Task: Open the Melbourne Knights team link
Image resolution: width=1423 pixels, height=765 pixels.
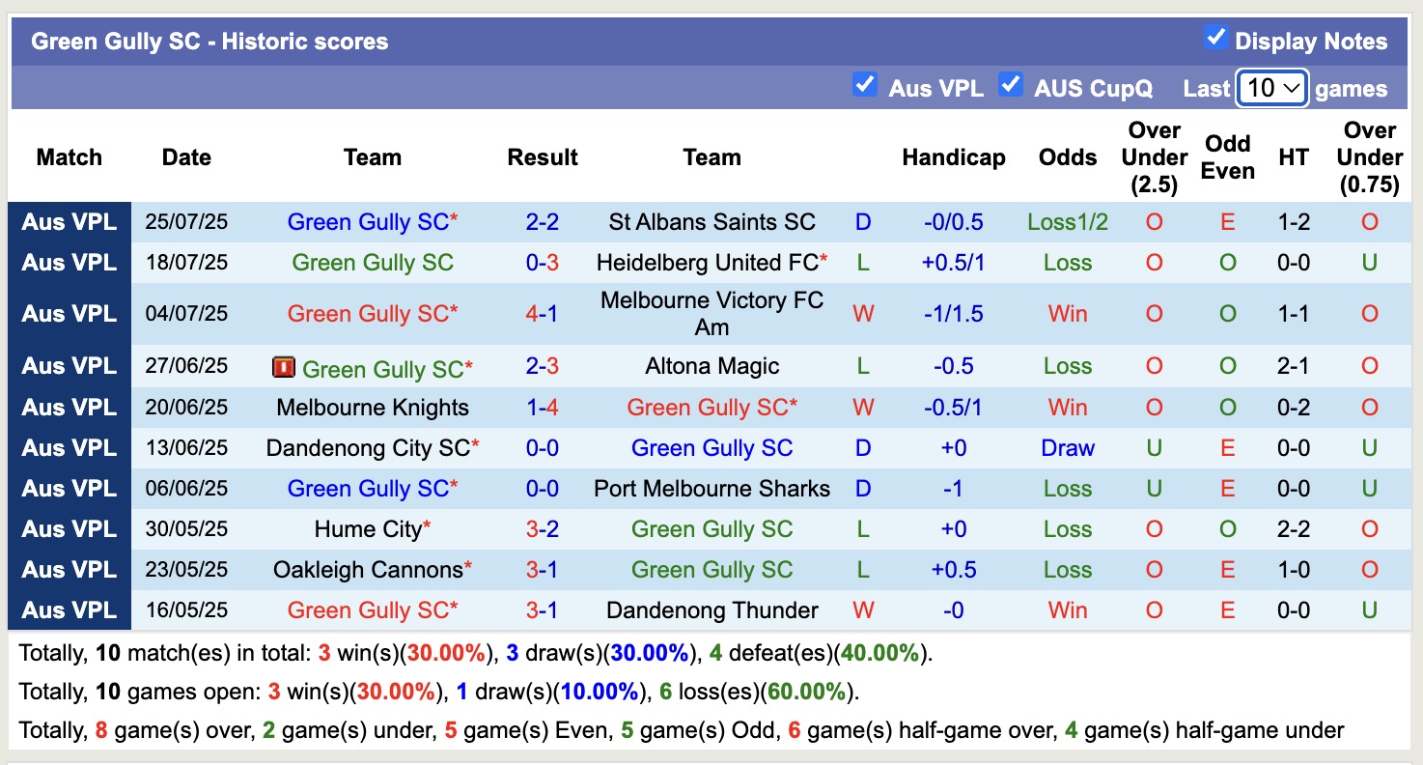Action: [373, 407]
